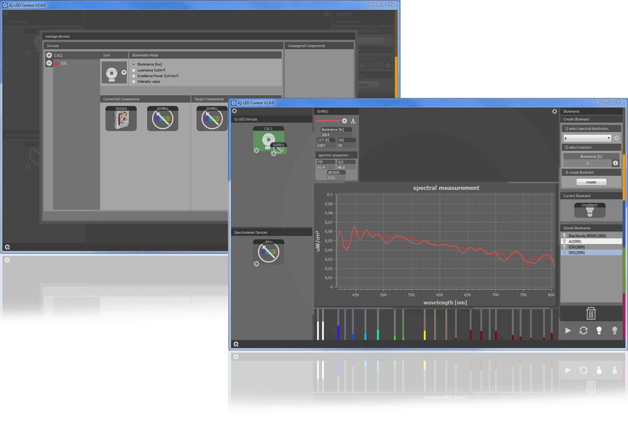Viewport: 628px width, 436px height.
Task: Click the download icon in the S04801 panel
Action: click(353, 121)
